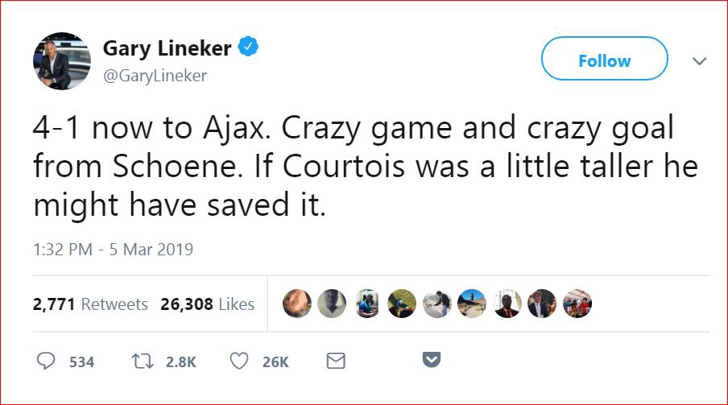Screen dimensions: 728x405
Task: Click the Pocket save icon
Action: point(432,361)
